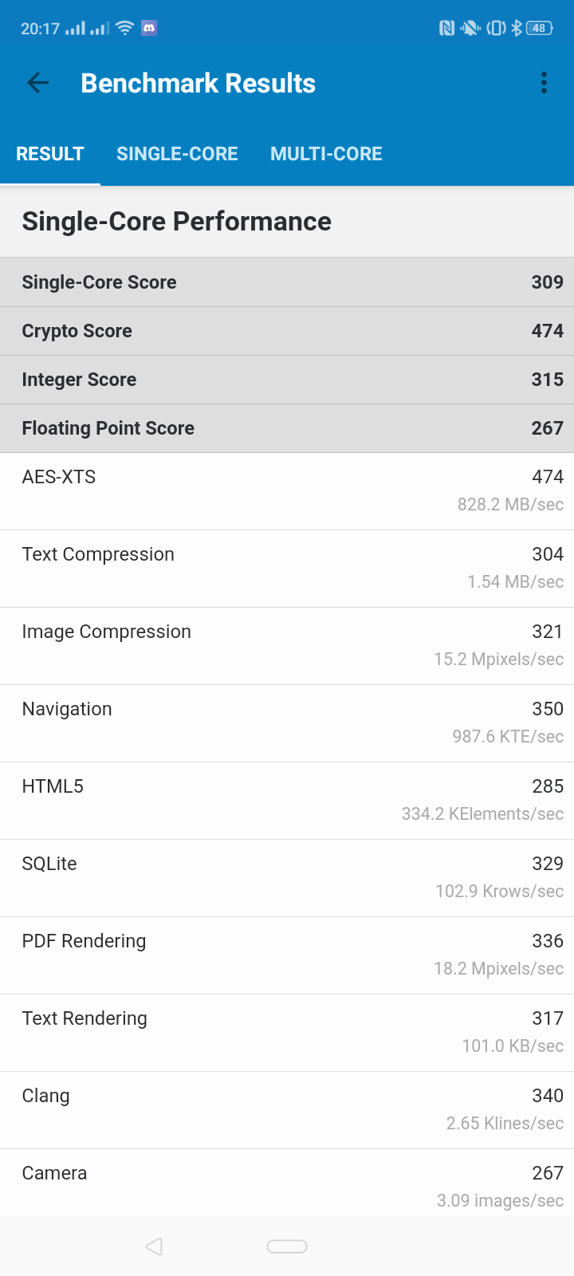Viewport: 574px width, 1276px height.
Task: Tap the SQLite benchmark row
Action: coord(287,878)
